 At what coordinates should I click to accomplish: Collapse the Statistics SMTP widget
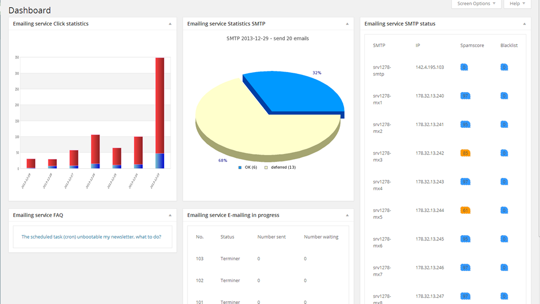347,24
